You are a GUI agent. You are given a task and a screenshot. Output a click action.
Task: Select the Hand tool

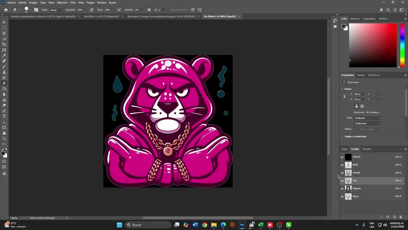(4, 133)
